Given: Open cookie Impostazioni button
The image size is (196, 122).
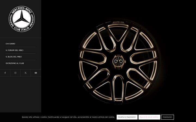Looking at the screenshot, I should [167, 117].
